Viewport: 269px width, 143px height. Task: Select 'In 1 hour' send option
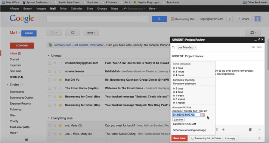coord(178,68)
